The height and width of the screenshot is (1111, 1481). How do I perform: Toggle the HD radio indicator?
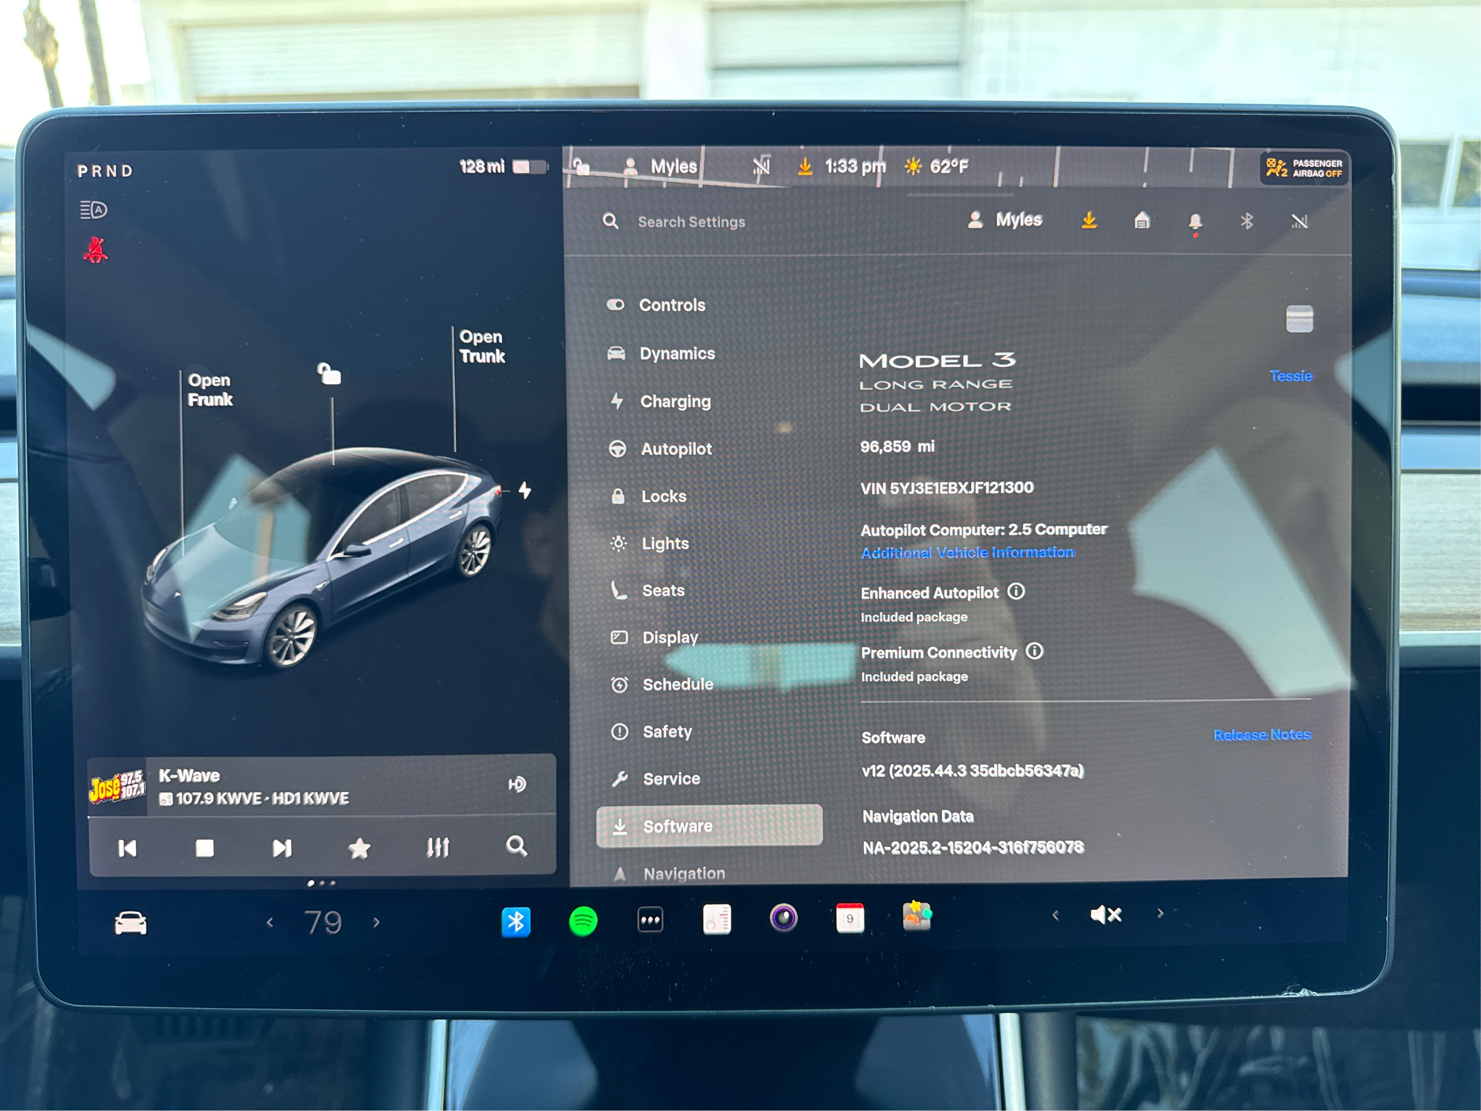point(517,784)
